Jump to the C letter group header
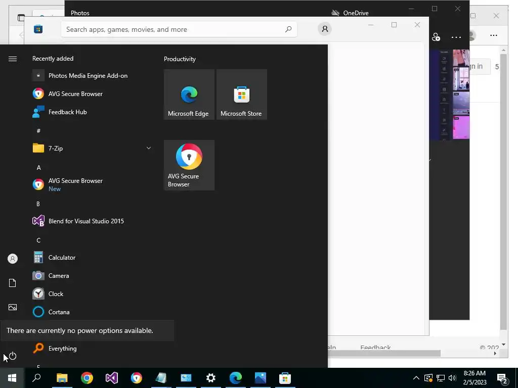Screen dimensions: 518x388 point(38,240)
